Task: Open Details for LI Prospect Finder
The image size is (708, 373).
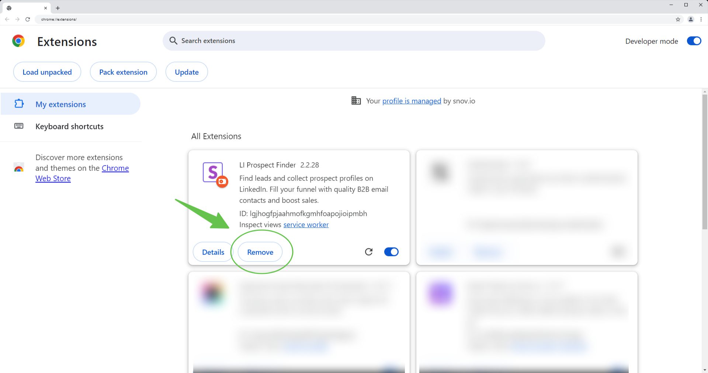Action: click(213, 252)
